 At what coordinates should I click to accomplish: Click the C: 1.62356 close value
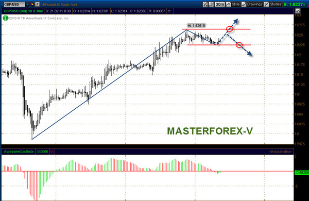138,11
